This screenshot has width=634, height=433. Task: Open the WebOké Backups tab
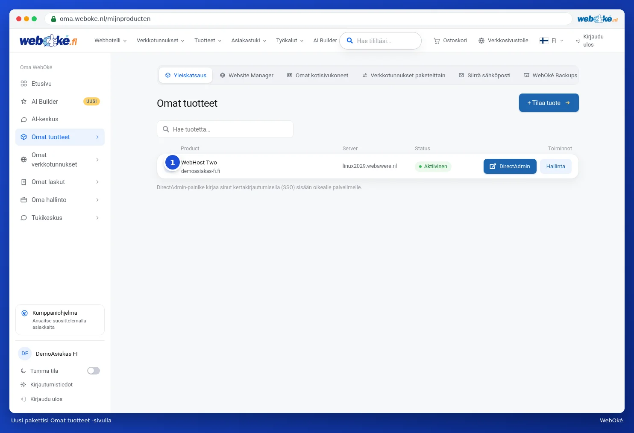pyautogui.click(x=551, y=75)
